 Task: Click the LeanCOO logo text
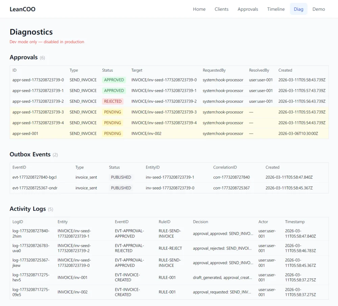click(x=22, y=9)
